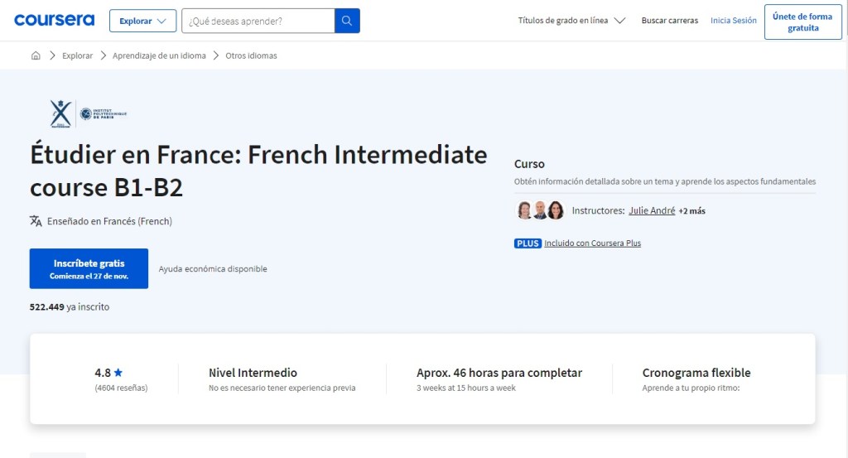Click '522.449 ya inscrito' text

click(x=70, y=306)
